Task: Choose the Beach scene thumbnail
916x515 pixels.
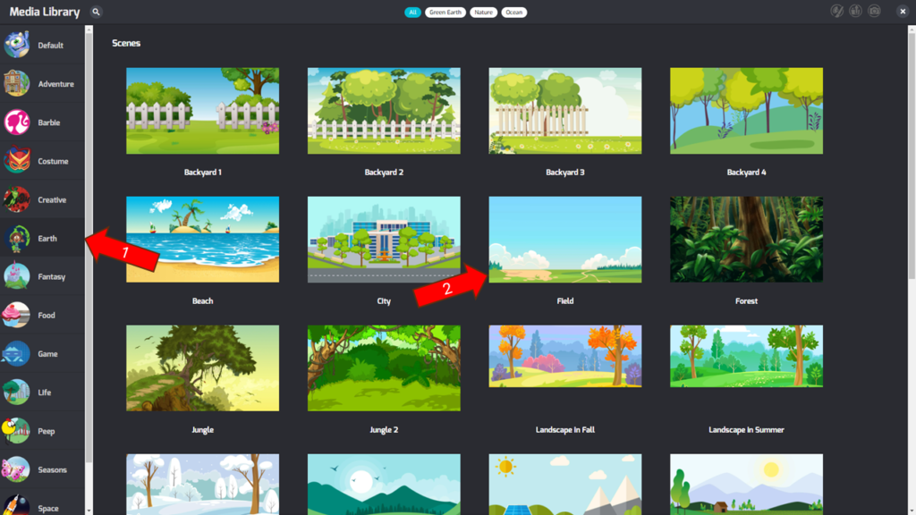Action: pyautogui.click(x=202, y=240)
